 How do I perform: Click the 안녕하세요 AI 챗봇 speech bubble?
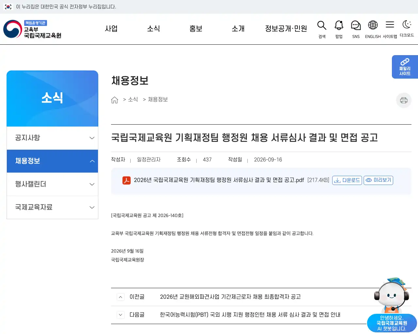click(392, 323)
